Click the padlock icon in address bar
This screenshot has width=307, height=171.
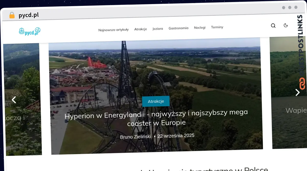(12, 15)
